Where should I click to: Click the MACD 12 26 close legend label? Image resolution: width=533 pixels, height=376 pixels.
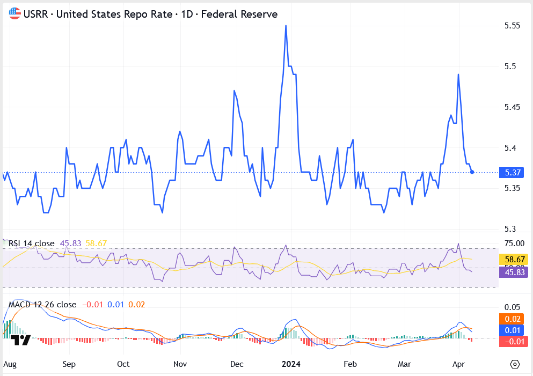(42, 304)
